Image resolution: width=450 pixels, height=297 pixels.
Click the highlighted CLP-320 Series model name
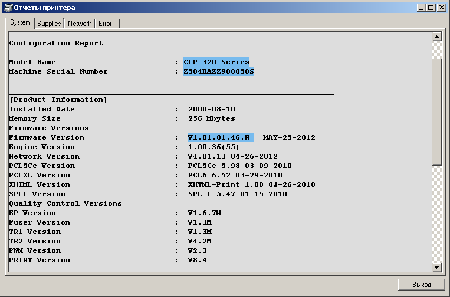pyautogui.click(x=216, y=62)
